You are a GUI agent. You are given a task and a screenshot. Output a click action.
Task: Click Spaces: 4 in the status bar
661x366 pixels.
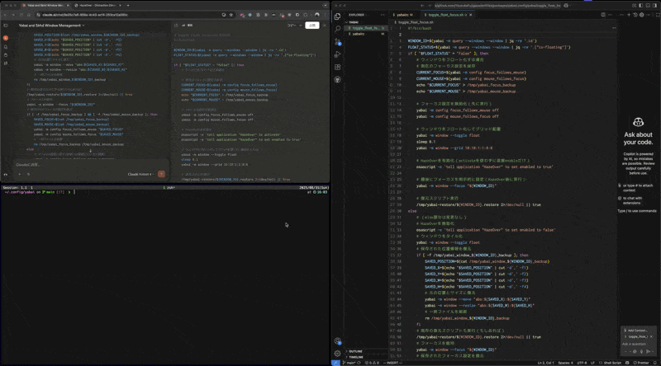pos(565,363)
